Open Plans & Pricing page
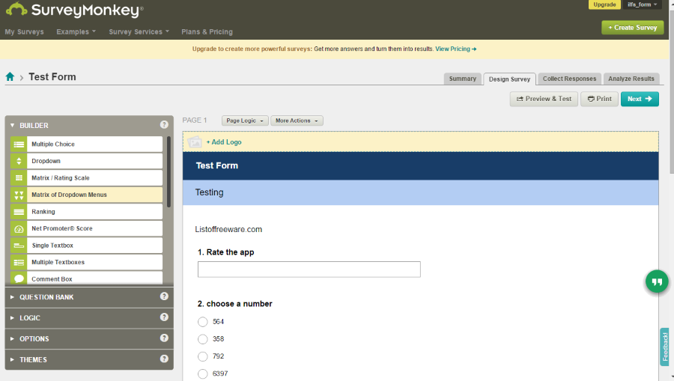Viewport: 674px width, 381px height. (x=207, y=31)
